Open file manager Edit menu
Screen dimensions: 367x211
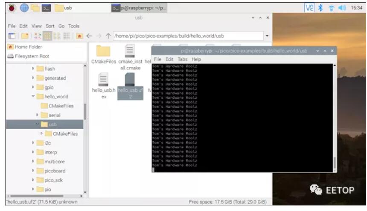[x=23, y=26]
